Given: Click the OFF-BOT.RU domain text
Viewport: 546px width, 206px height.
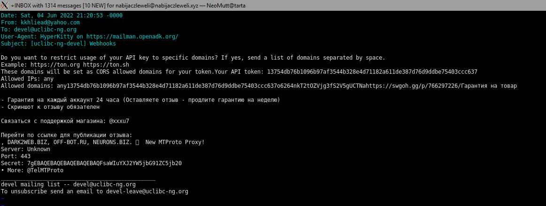Looking at the screenshot, I should (x=70, y=142).
